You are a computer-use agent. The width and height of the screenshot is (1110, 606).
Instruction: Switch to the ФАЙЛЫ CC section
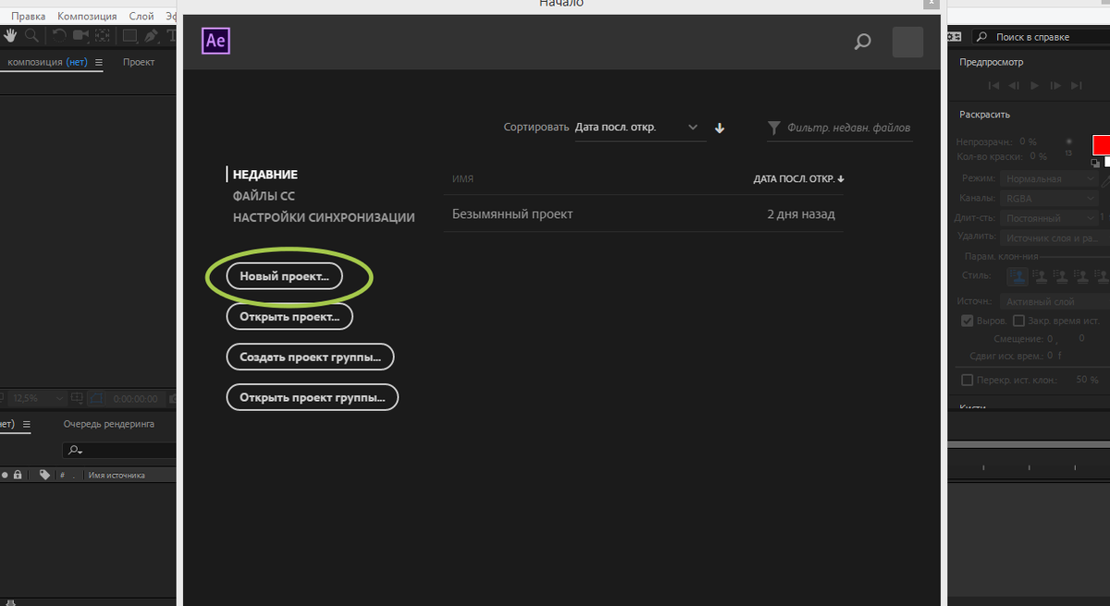[x=263, y=195]
